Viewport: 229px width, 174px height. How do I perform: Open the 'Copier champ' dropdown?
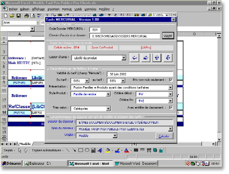point(124,58)
